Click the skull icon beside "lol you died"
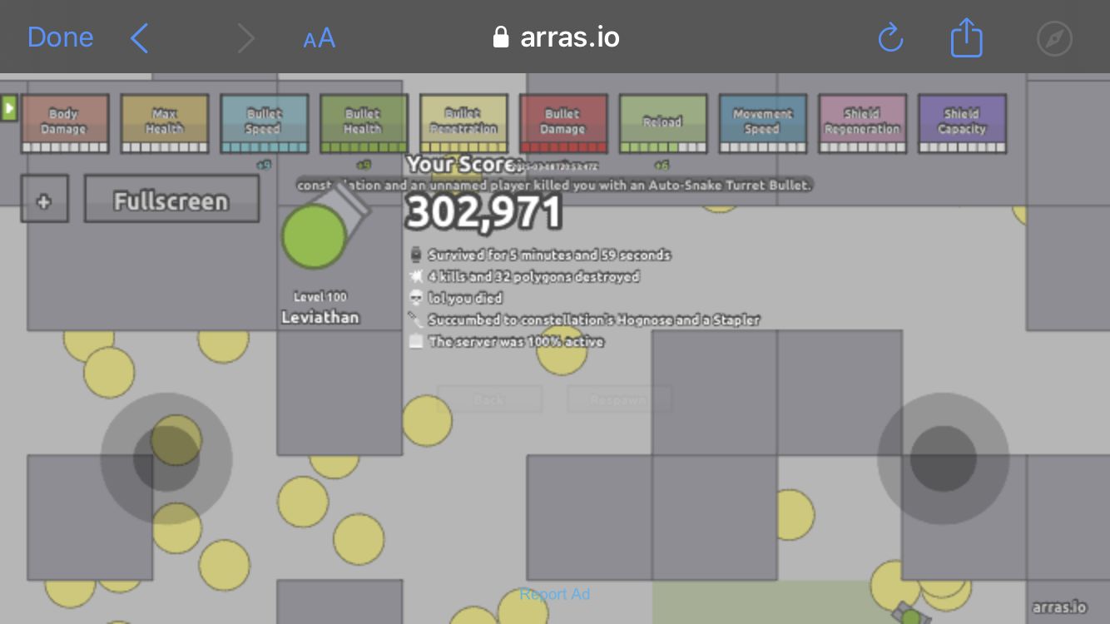Image resolution: width=1110 pixels, height=624 pixels. (416, 299)
